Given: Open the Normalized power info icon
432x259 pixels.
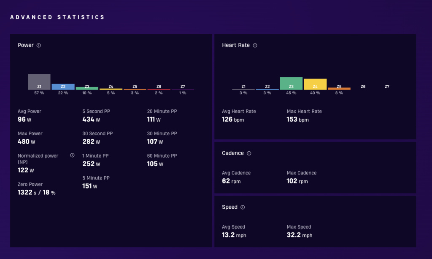Looking at the screenshot, I should [72, 155].
